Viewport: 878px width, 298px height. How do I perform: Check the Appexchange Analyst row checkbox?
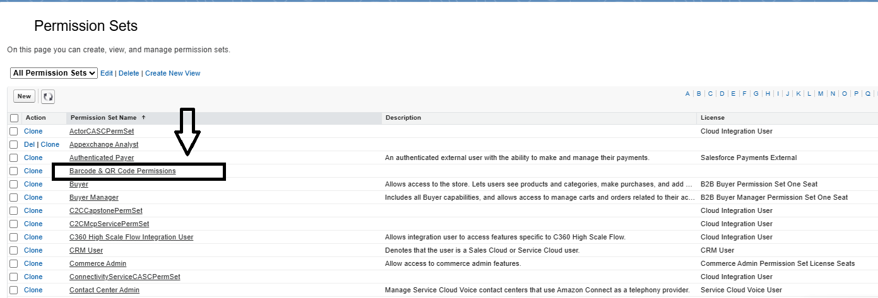click(14, 144)
